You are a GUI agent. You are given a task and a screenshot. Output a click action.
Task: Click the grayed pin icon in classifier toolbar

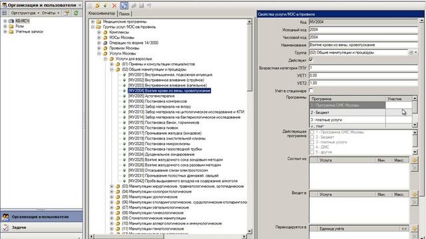133,5
